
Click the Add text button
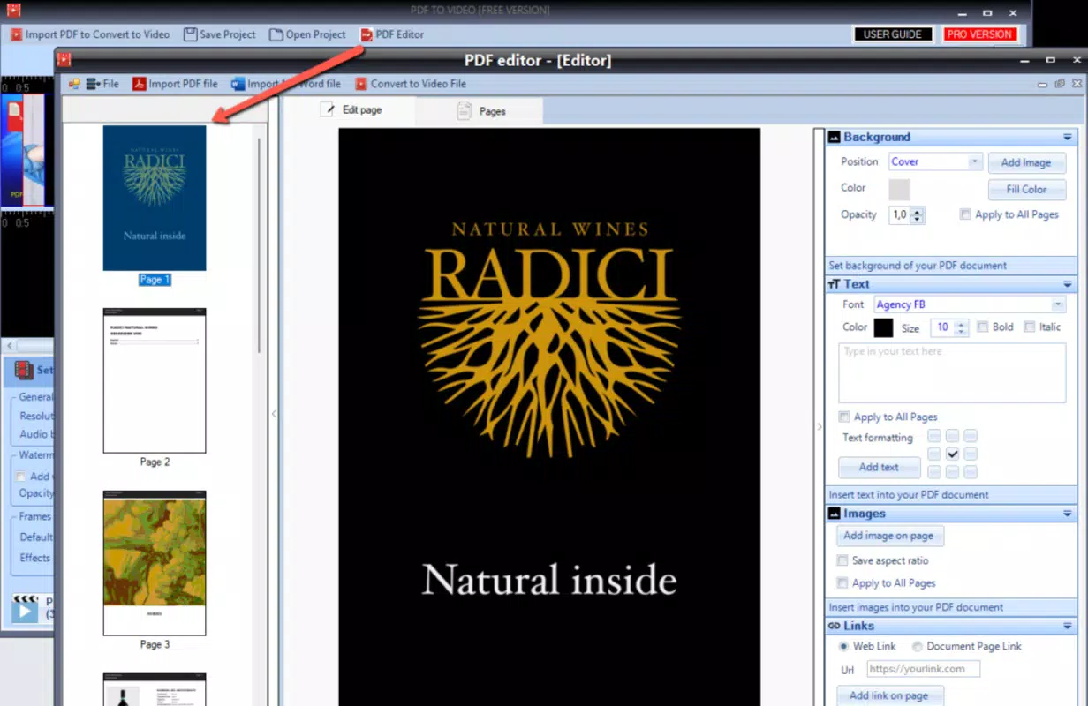point(879,468)
